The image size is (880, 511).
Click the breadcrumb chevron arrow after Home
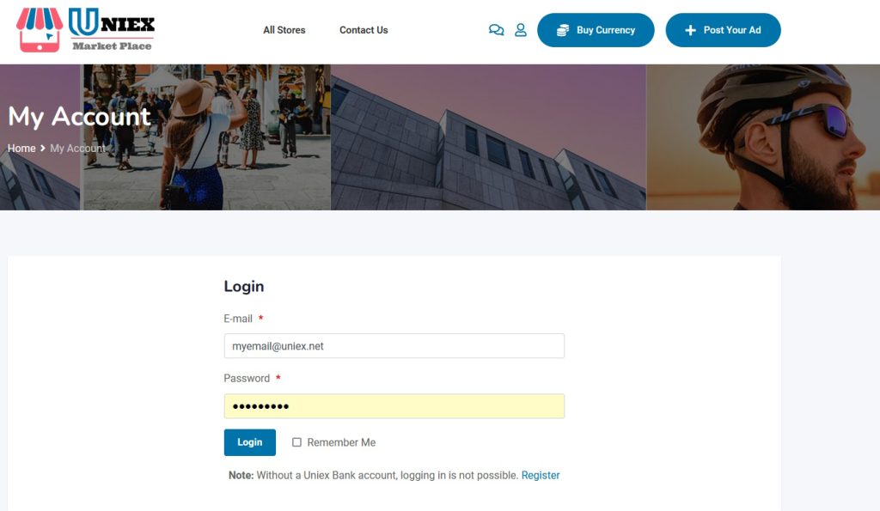click(x=43, y=148)
